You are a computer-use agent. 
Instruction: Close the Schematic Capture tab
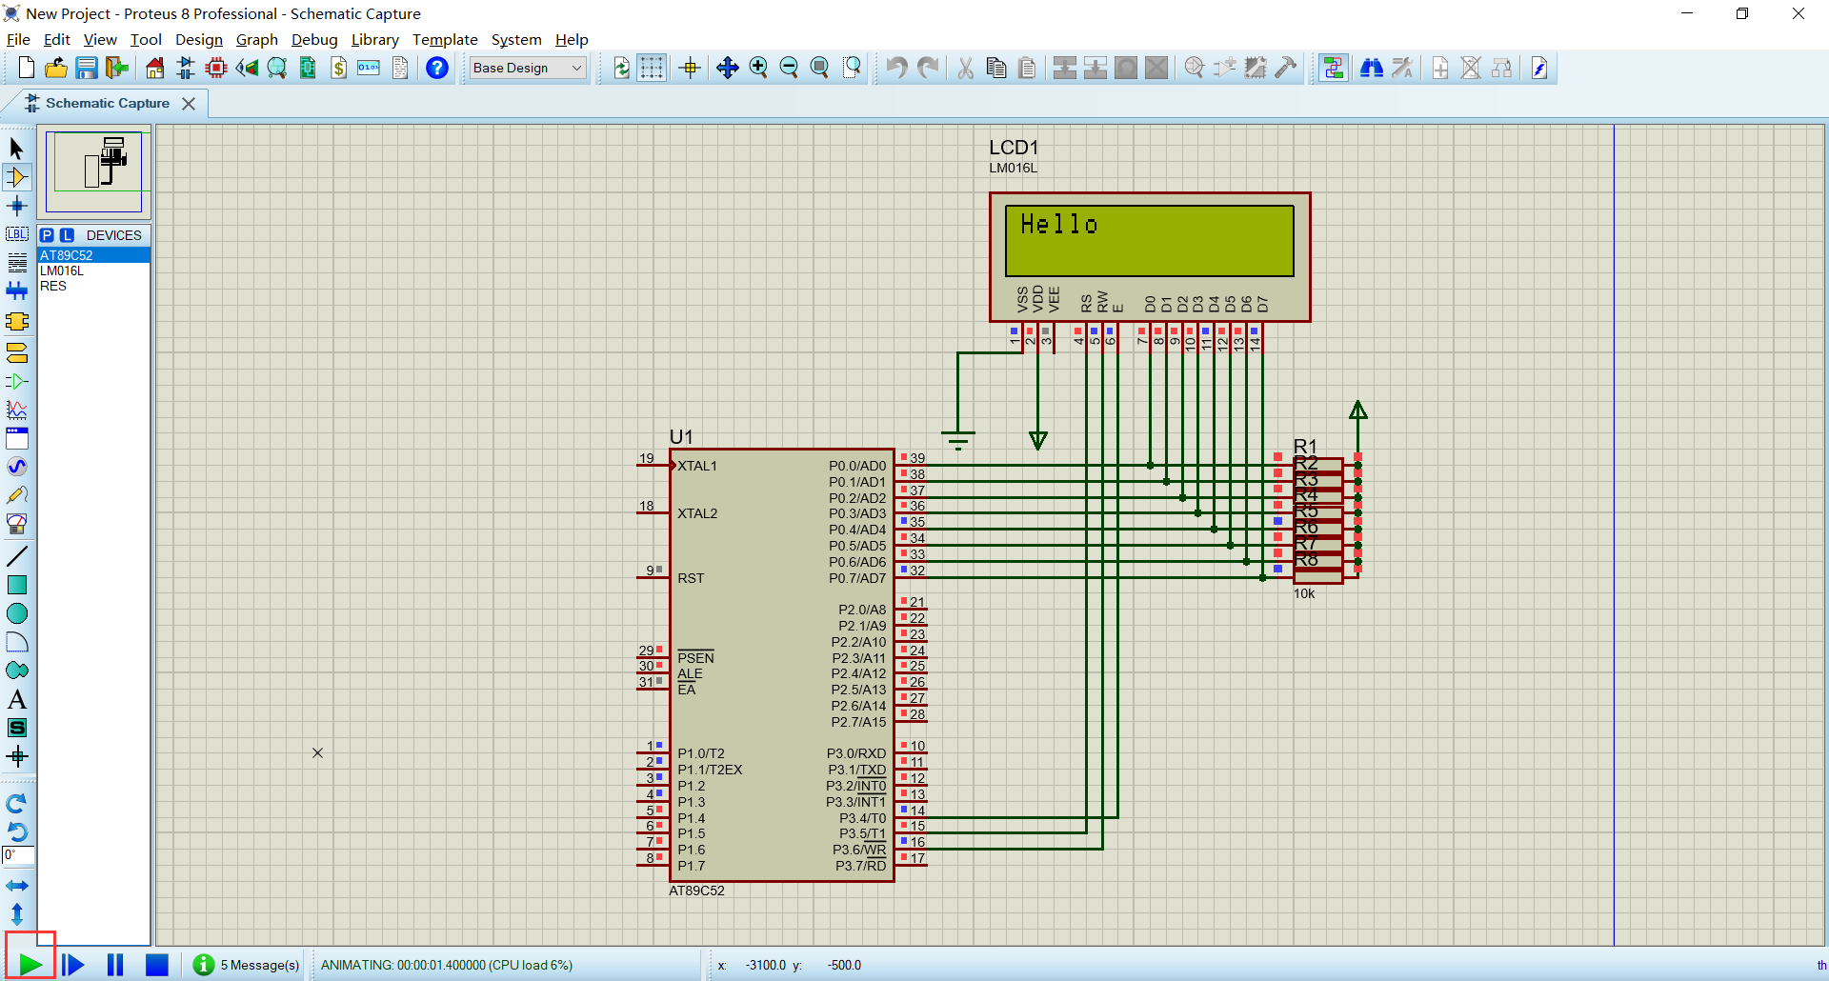[189, 103]
